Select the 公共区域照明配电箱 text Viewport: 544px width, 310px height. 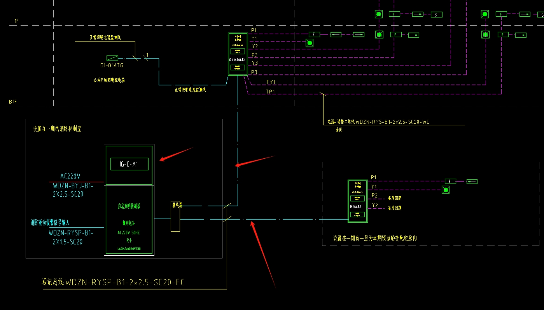pos(109,80)
